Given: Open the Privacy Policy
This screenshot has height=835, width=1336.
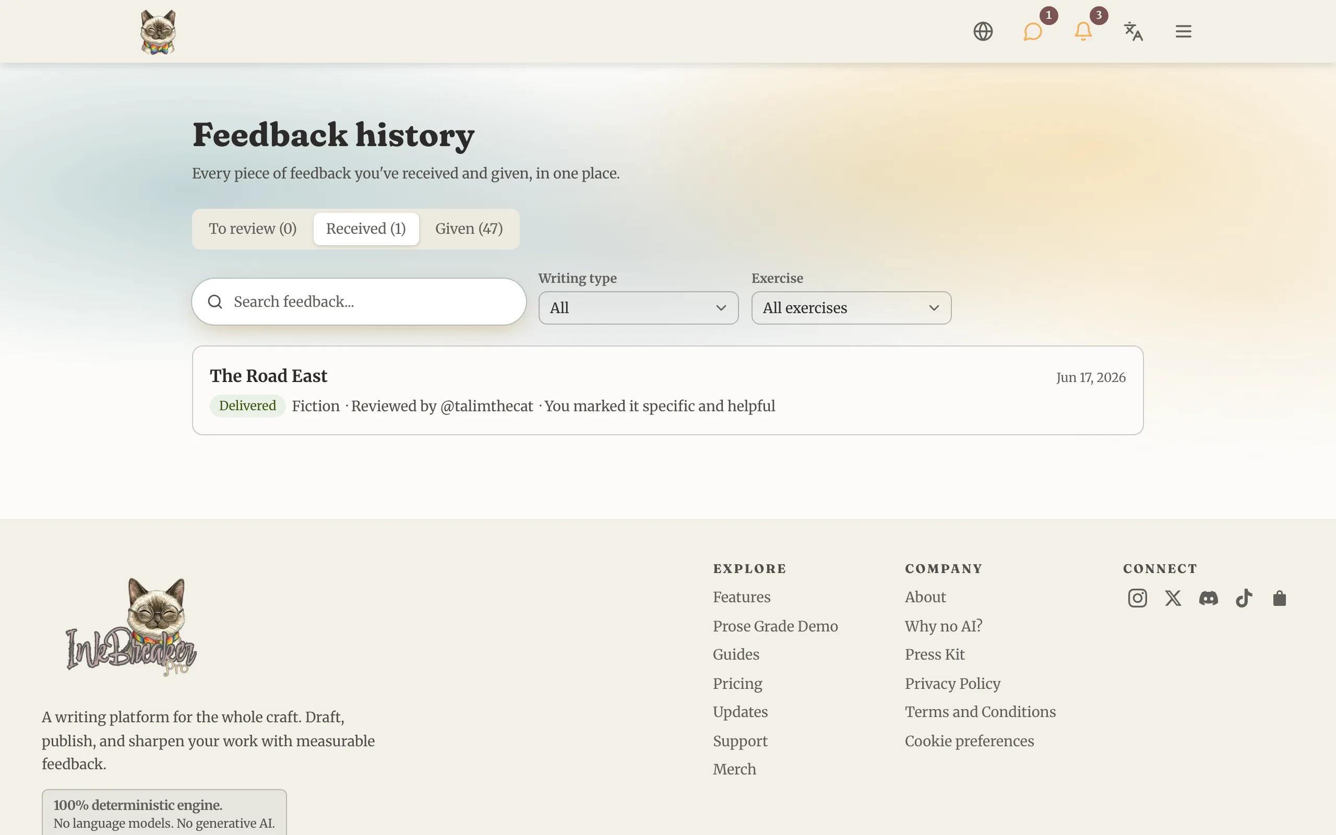Looking at the screenshot, I should click(x=952, y=684).
